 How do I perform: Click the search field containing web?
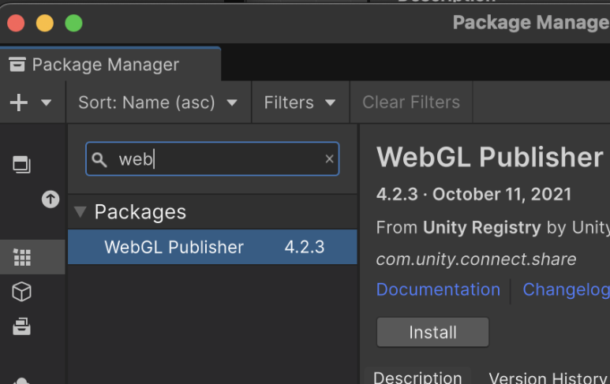[x=212, y=159]
